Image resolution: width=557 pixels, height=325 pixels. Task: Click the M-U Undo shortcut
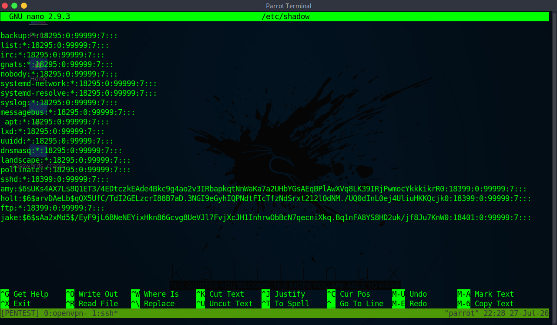(409, 294)
